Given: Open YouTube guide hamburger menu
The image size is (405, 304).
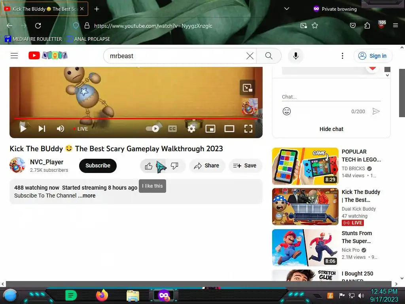Looking at the screenshot, I should click(x=14, y=55).
